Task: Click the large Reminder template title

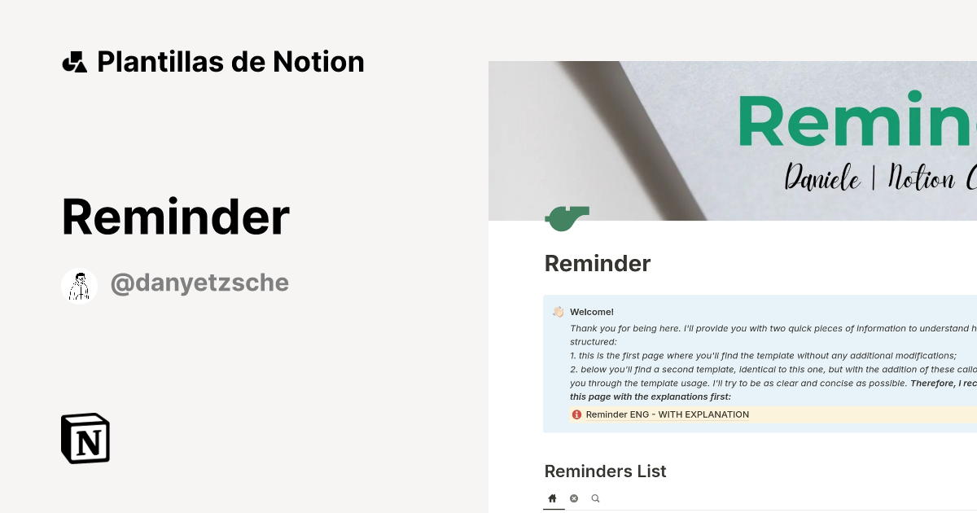Action: (175, 217)
